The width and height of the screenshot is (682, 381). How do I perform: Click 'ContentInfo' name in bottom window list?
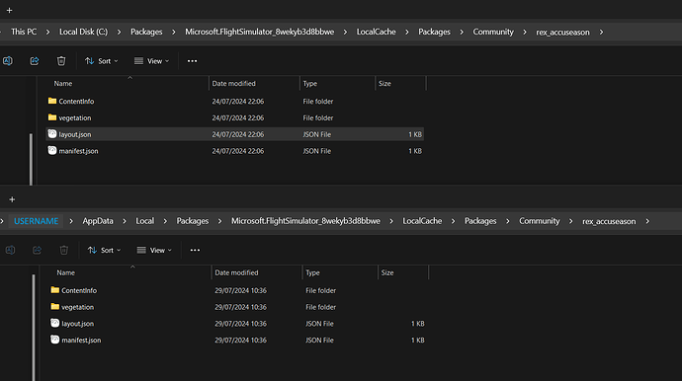click(x=79, y=290)
